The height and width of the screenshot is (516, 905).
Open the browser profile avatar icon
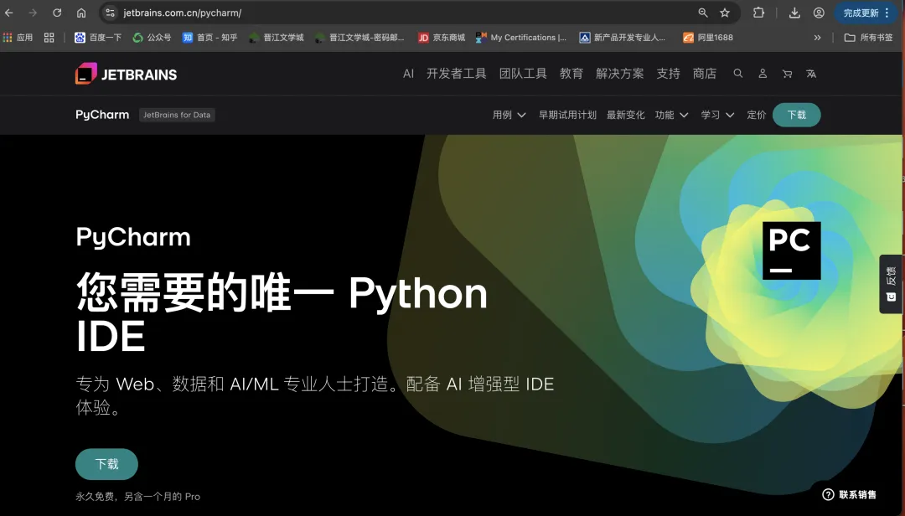[819, 13]
